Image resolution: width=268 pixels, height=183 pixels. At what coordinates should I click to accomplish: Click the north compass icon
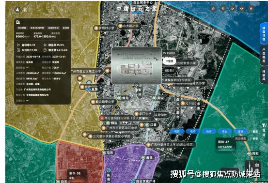17,10
